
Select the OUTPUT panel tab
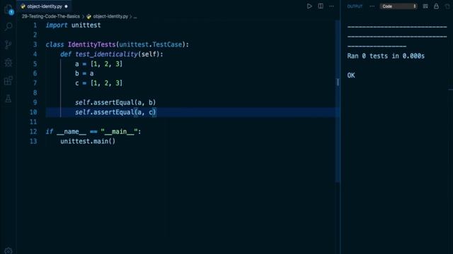[x=355, y=6]
